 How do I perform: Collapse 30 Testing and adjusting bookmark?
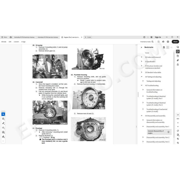[141, 77]
